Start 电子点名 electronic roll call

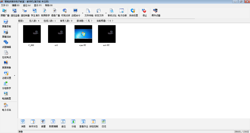6,107
